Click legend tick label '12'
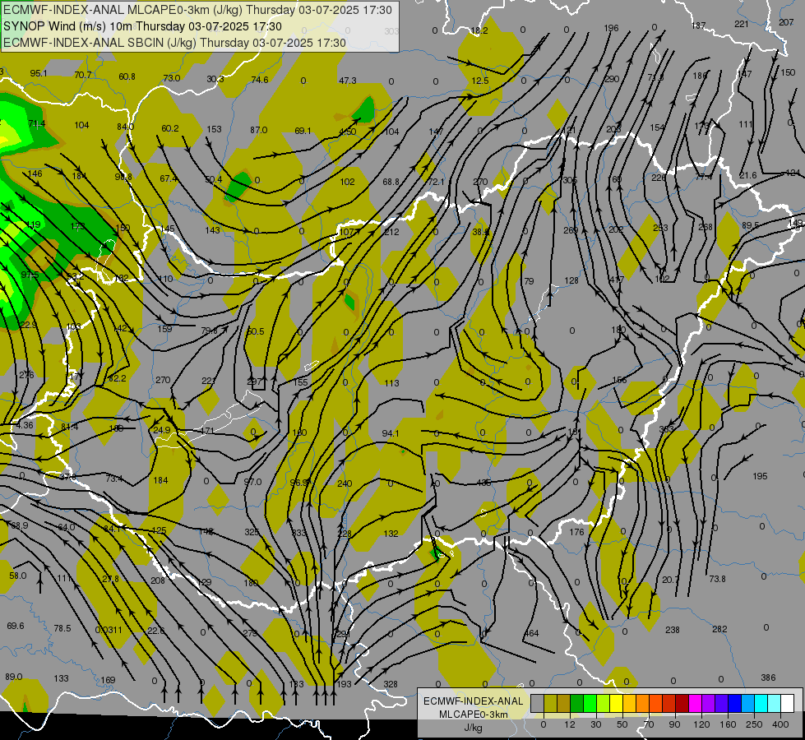 [x=570, y=724]
